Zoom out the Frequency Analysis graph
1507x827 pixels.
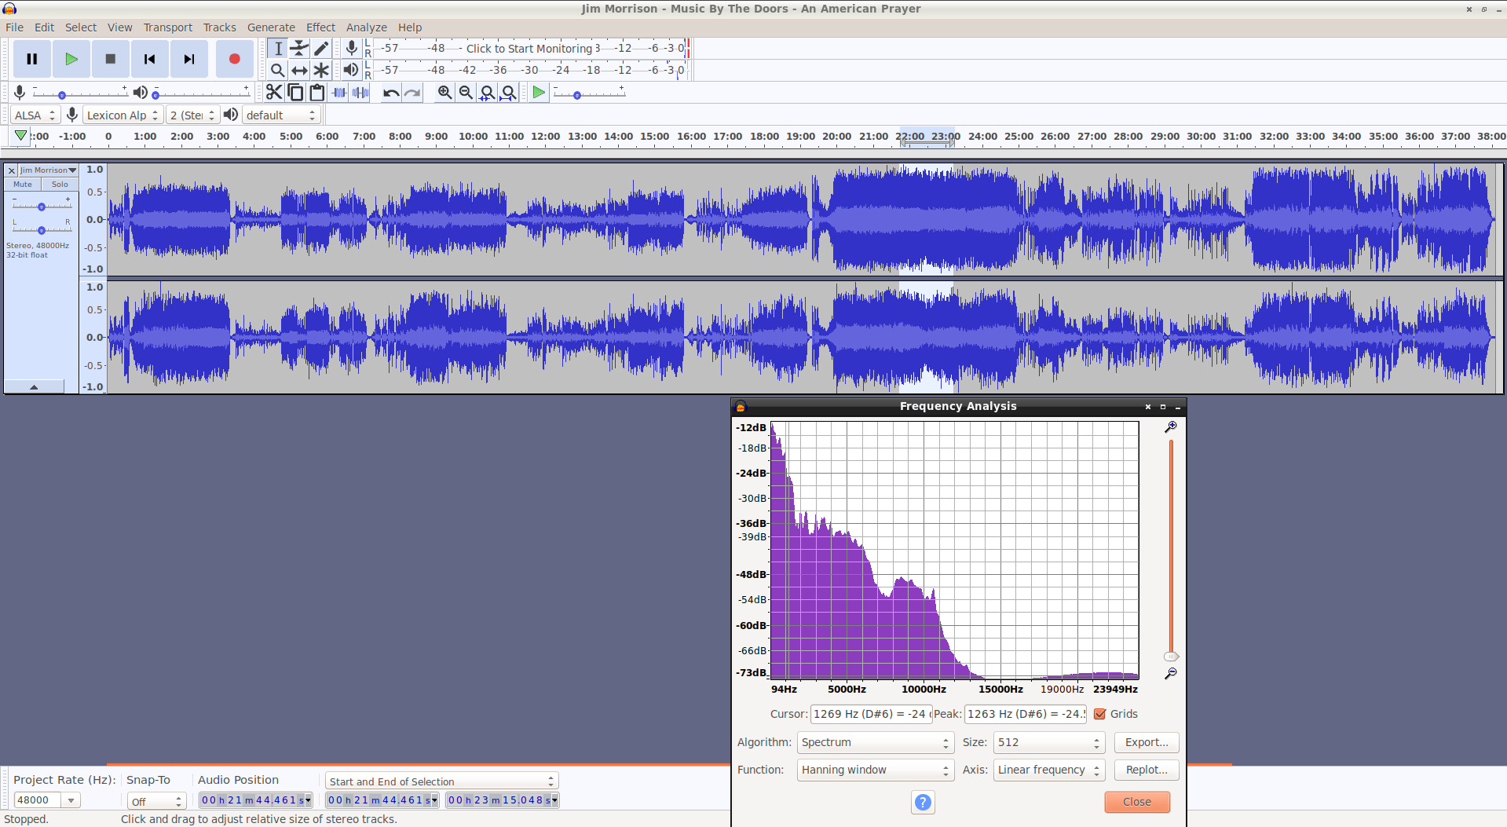point(1170,673)
